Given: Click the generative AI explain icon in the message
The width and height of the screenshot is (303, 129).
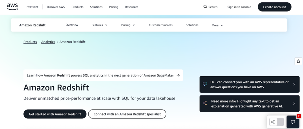Looking at the screenshot, I should (x=205, y=103).
